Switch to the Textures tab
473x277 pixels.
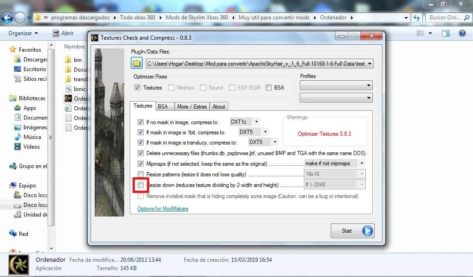pyautogui.click(x=143, y=106)
